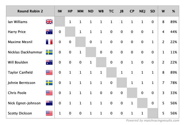Click the US flag next to Taylor Canfield

point(49,73)
